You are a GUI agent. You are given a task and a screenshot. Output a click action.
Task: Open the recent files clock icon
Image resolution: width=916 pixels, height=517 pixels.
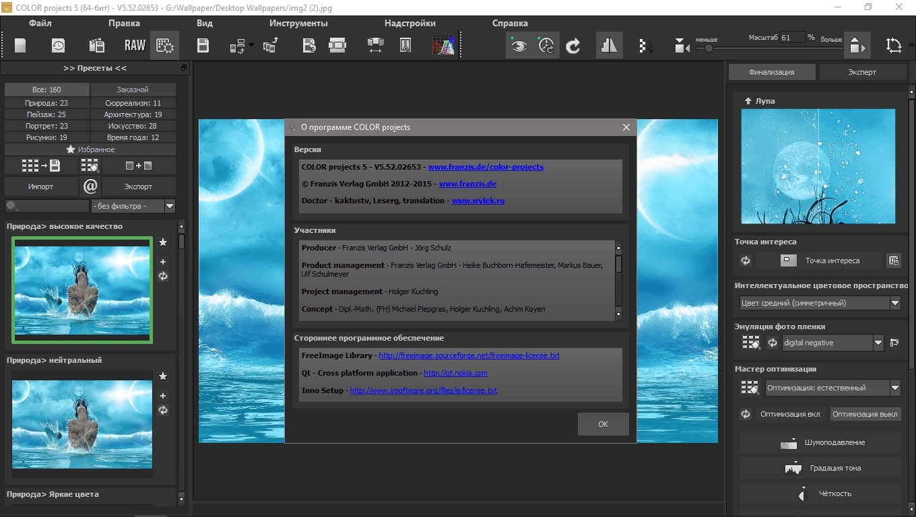coord(59,45)
